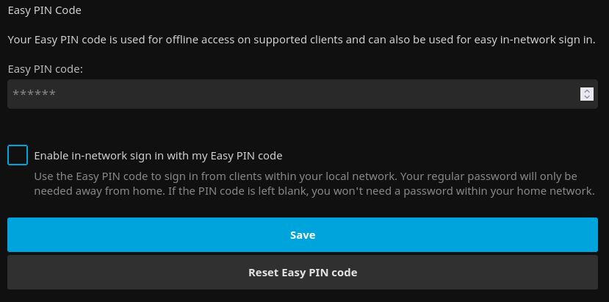
Task: Reset the Easy PIN code
Action: 303,273
